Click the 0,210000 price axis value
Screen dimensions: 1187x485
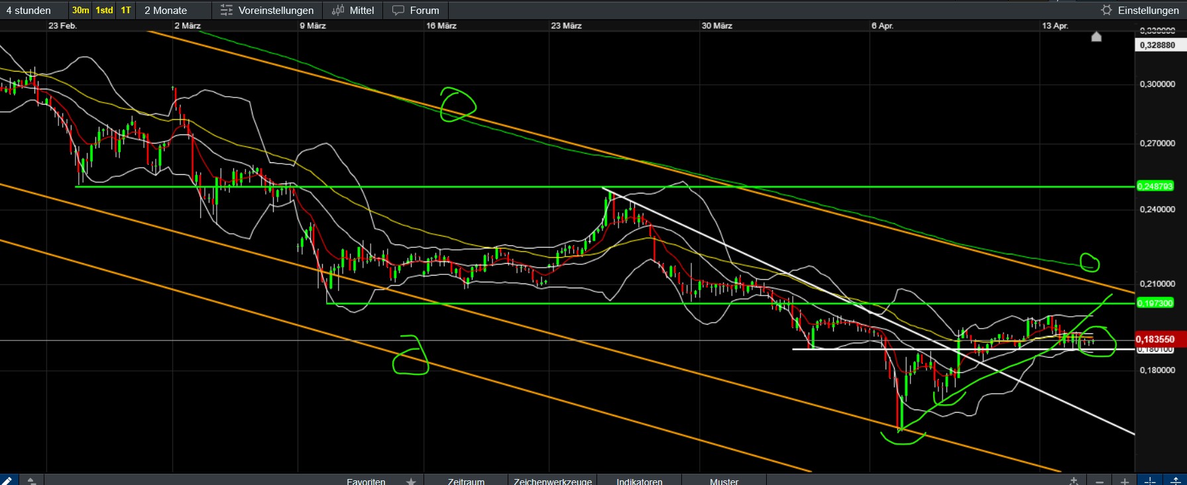pyautogui.click(x=1157, y=284)
